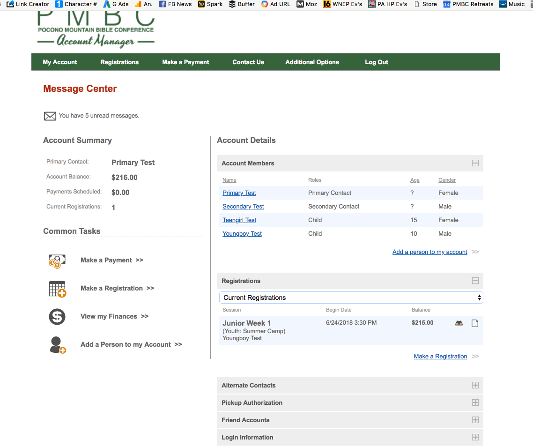
Task: Click the Junior Week 1 session name
Action: (246, 323)
